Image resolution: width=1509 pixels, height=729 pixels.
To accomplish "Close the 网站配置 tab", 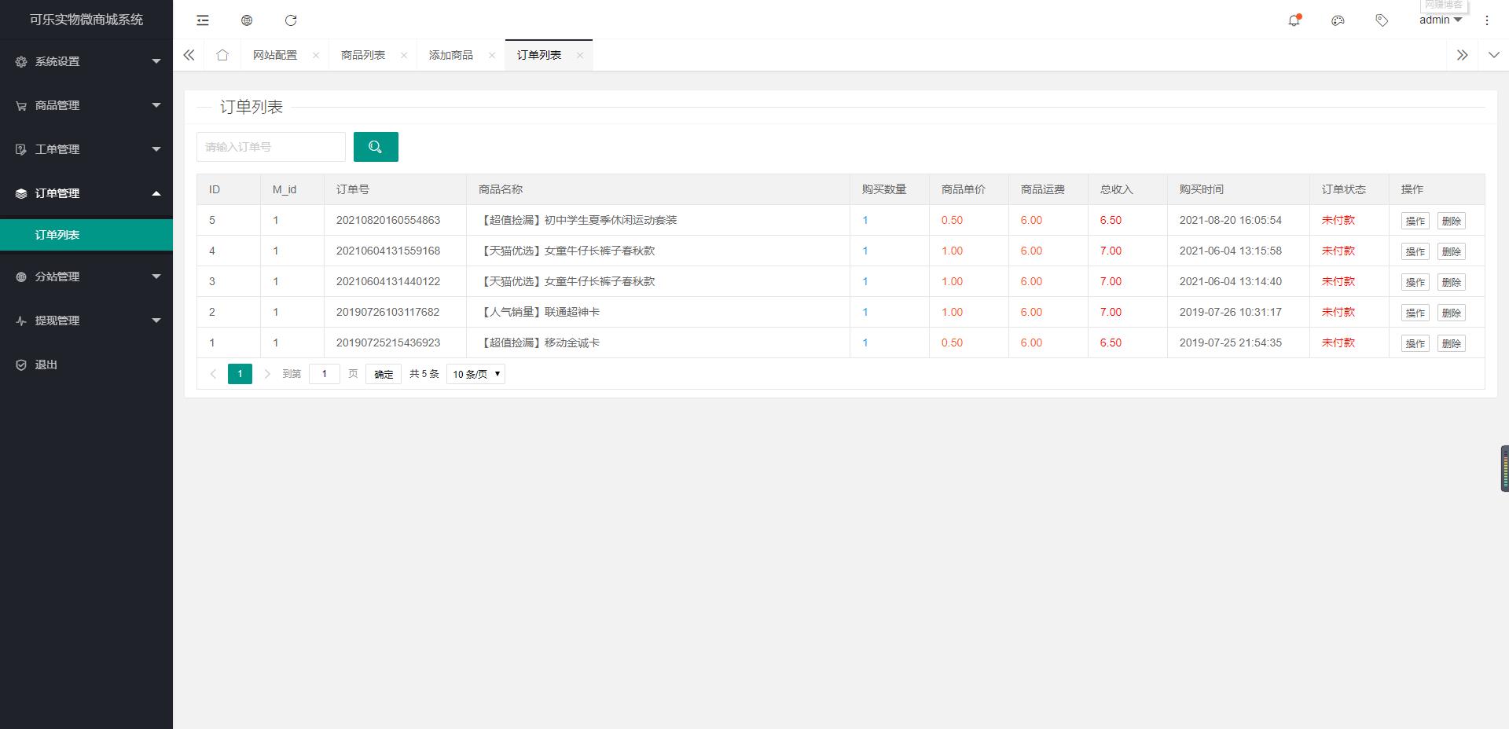I will click(x=316, y=55).
